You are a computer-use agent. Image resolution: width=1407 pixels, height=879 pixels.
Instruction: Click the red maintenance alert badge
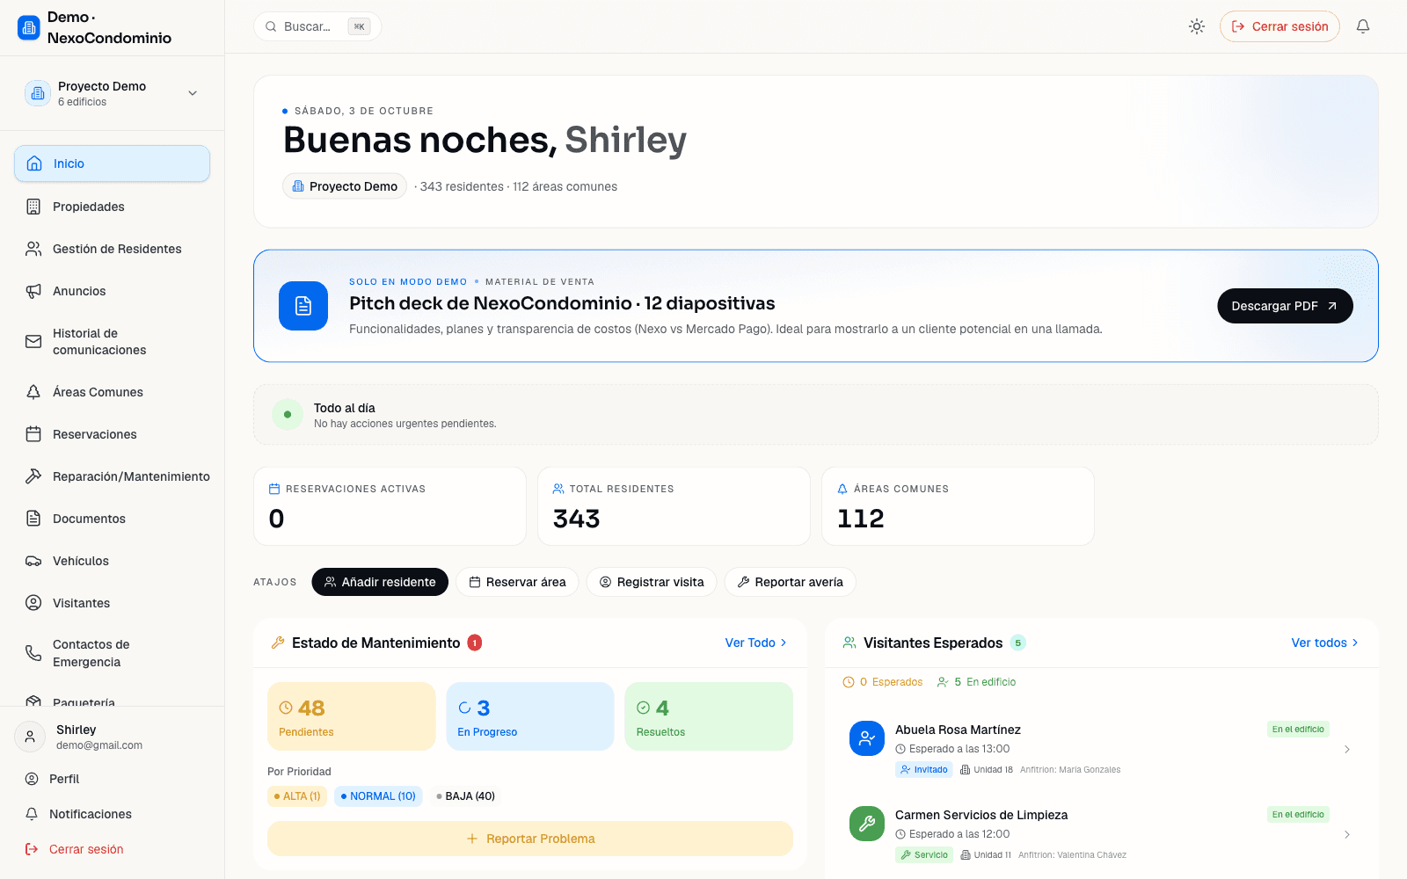click(475, 643)
